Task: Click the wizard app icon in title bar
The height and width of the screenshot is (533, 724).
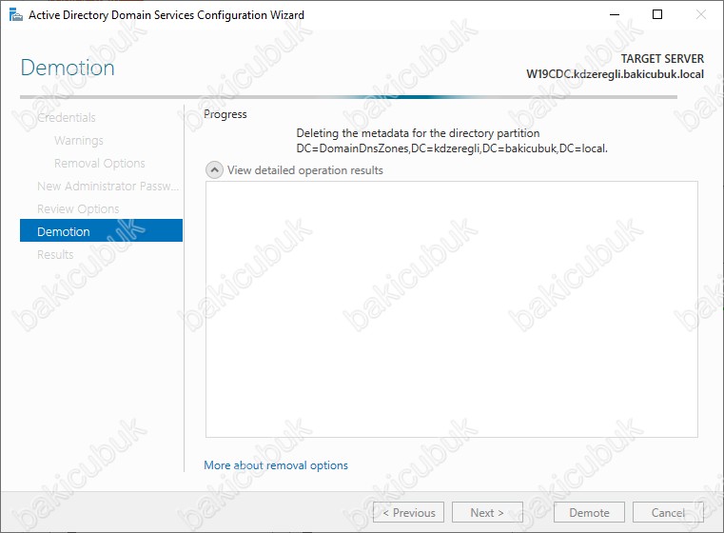Action: (15, 15)
